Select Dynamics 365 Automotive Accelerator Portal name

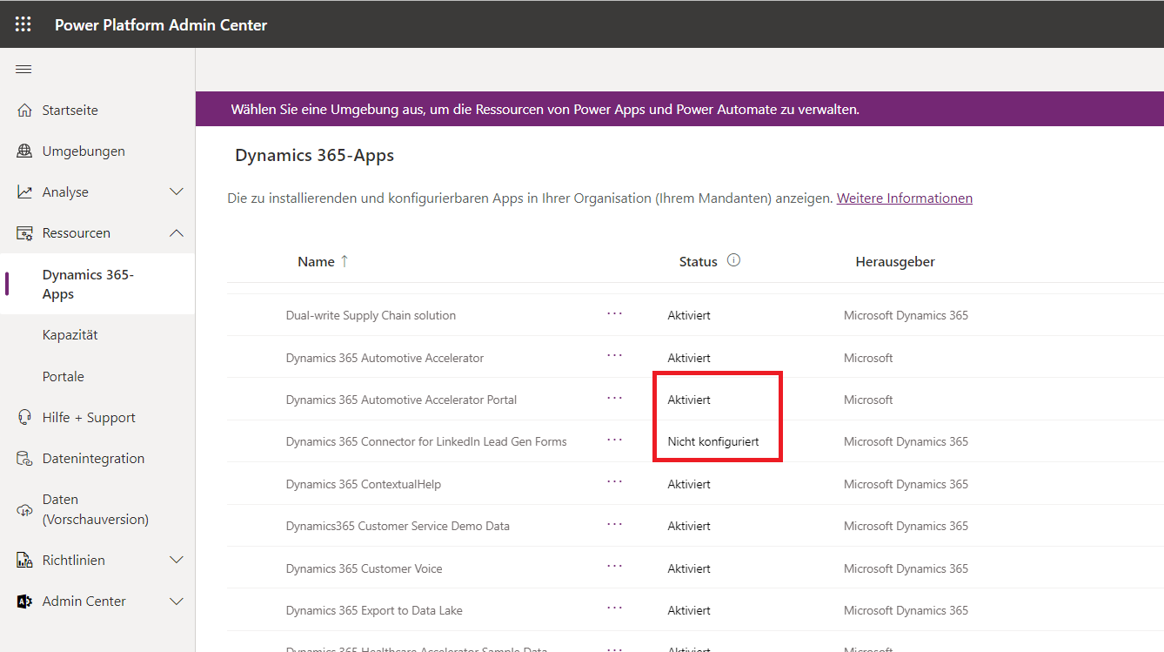401,400
